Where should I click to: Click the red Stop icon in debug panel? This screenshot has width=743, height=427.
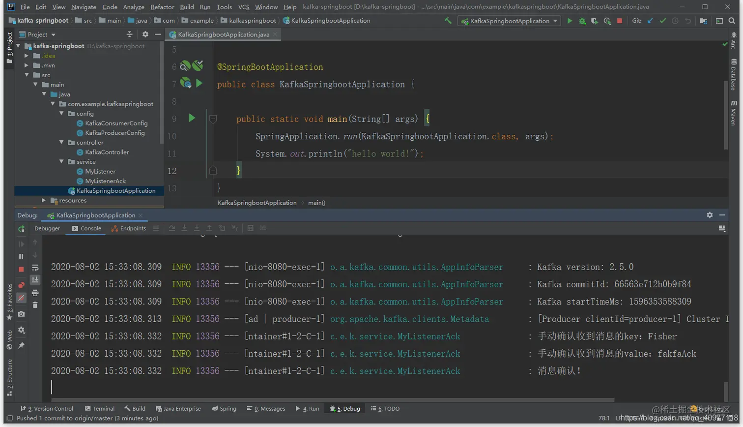pyautogui.click(x=21, y=270)
